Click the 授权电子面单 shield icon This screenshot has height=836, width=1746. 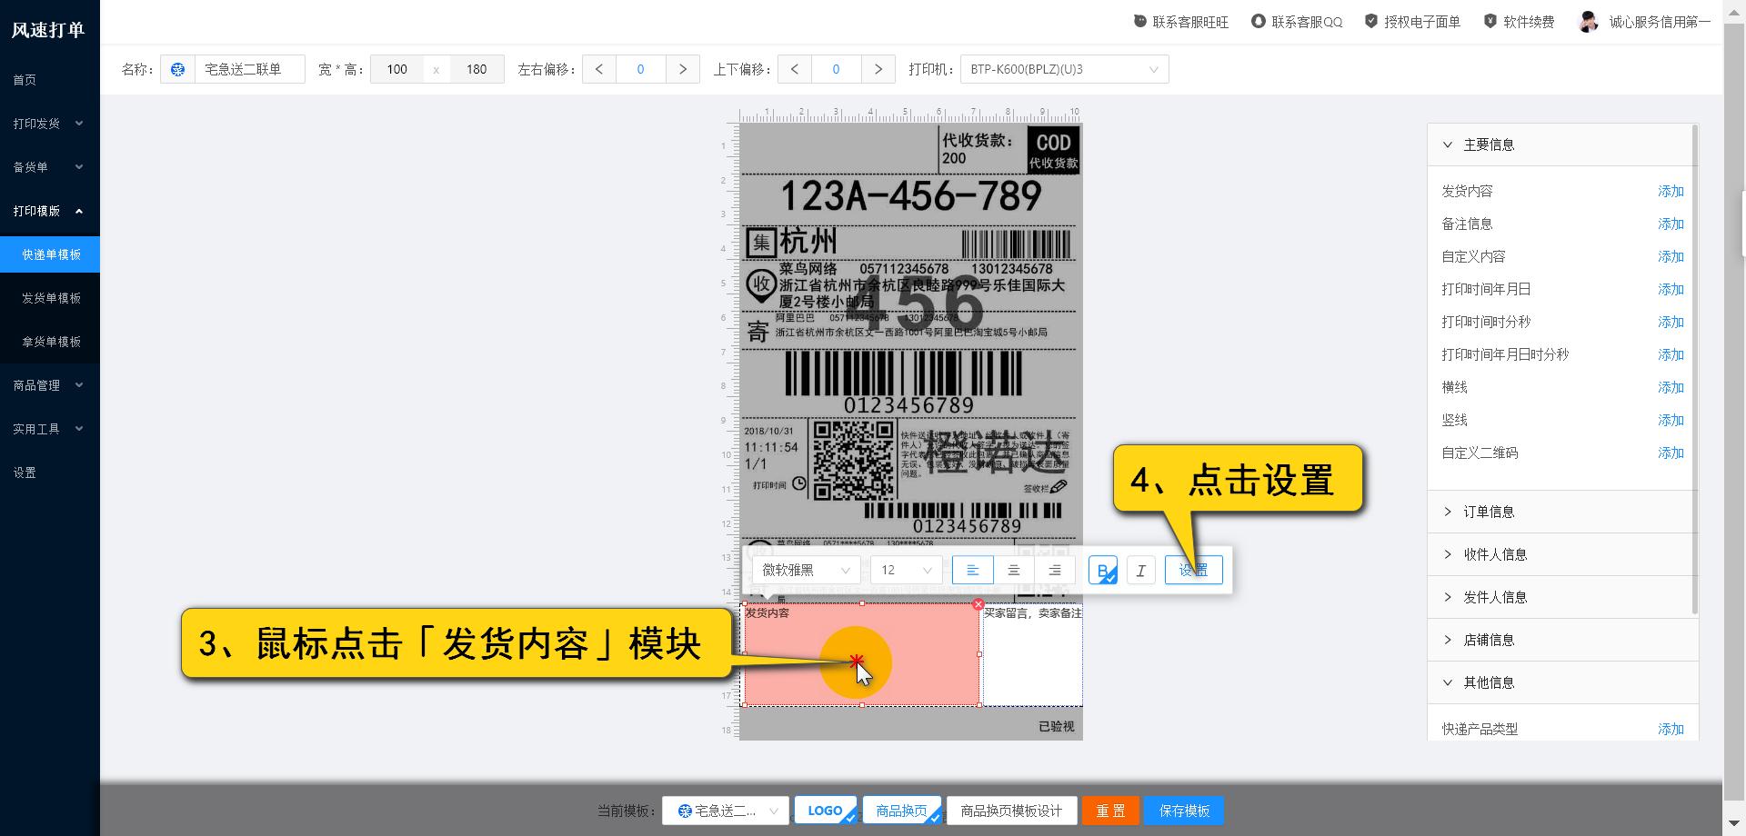click(1371, 20)
